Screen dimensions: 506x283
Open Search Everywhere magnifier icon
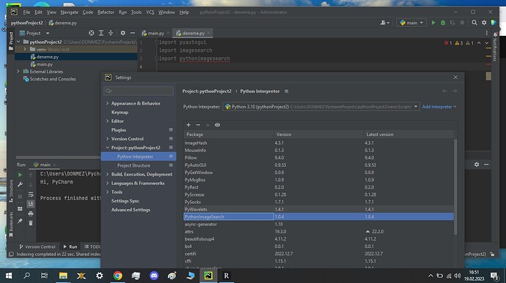point(474,23)
